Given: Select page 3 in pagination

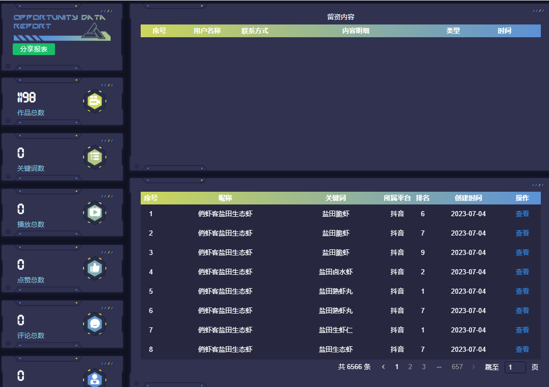Looking at the screenshot, I should [x=424, y=367].
